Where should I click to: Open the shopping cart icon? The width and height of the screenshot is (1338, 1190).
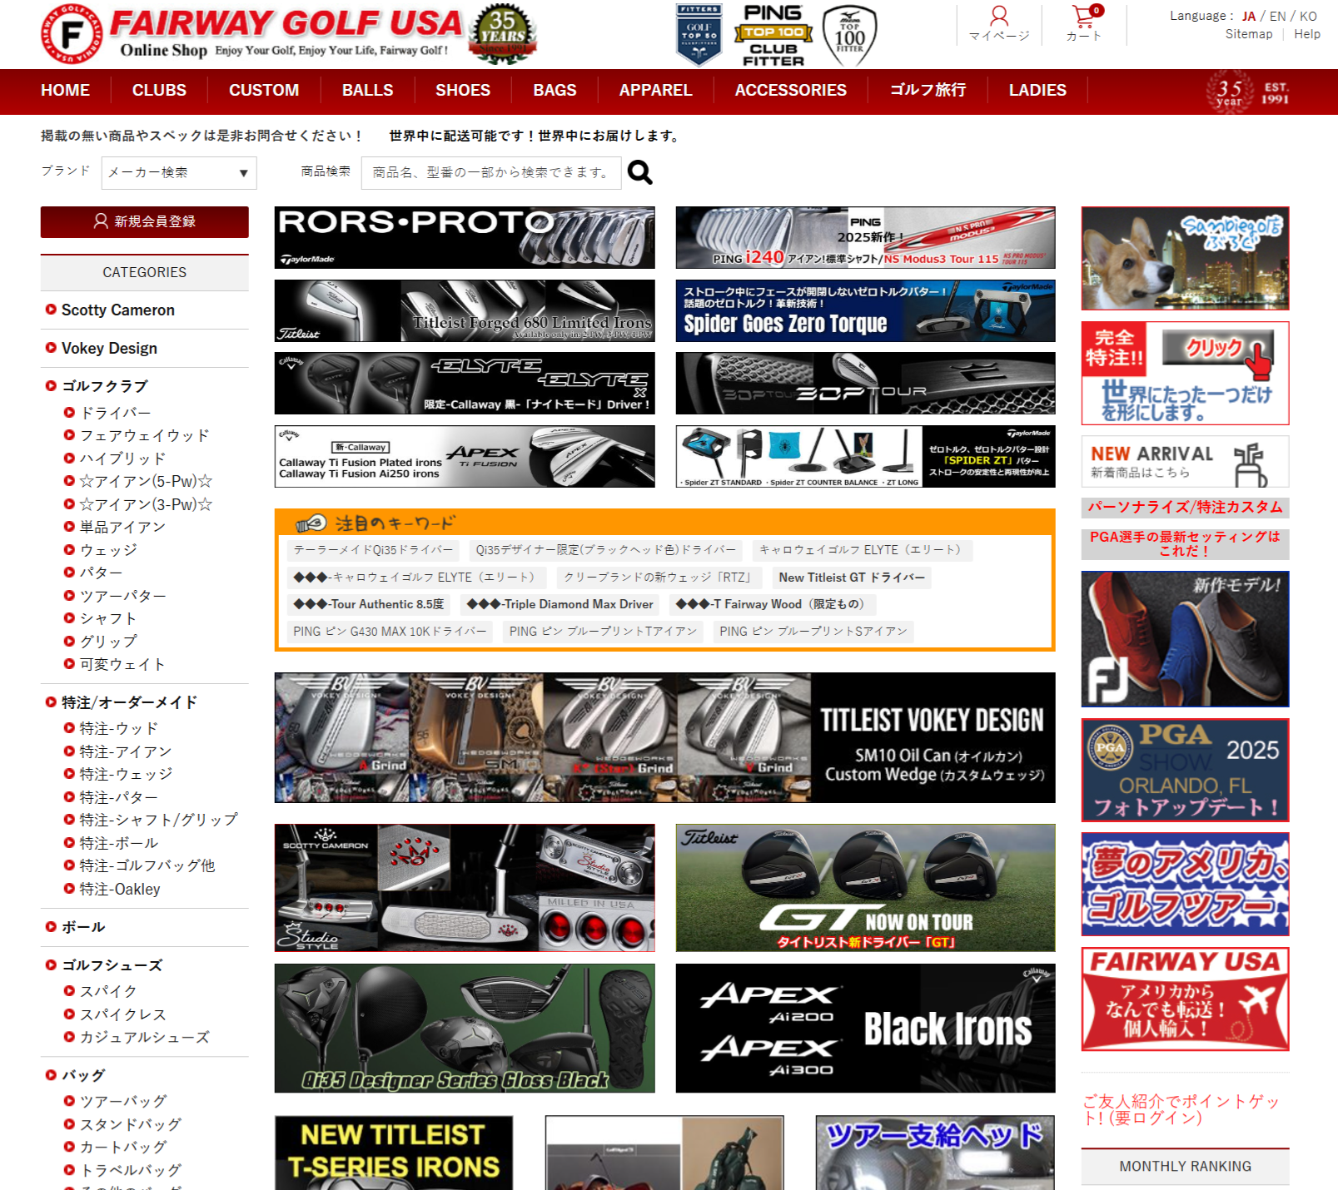1084,24
